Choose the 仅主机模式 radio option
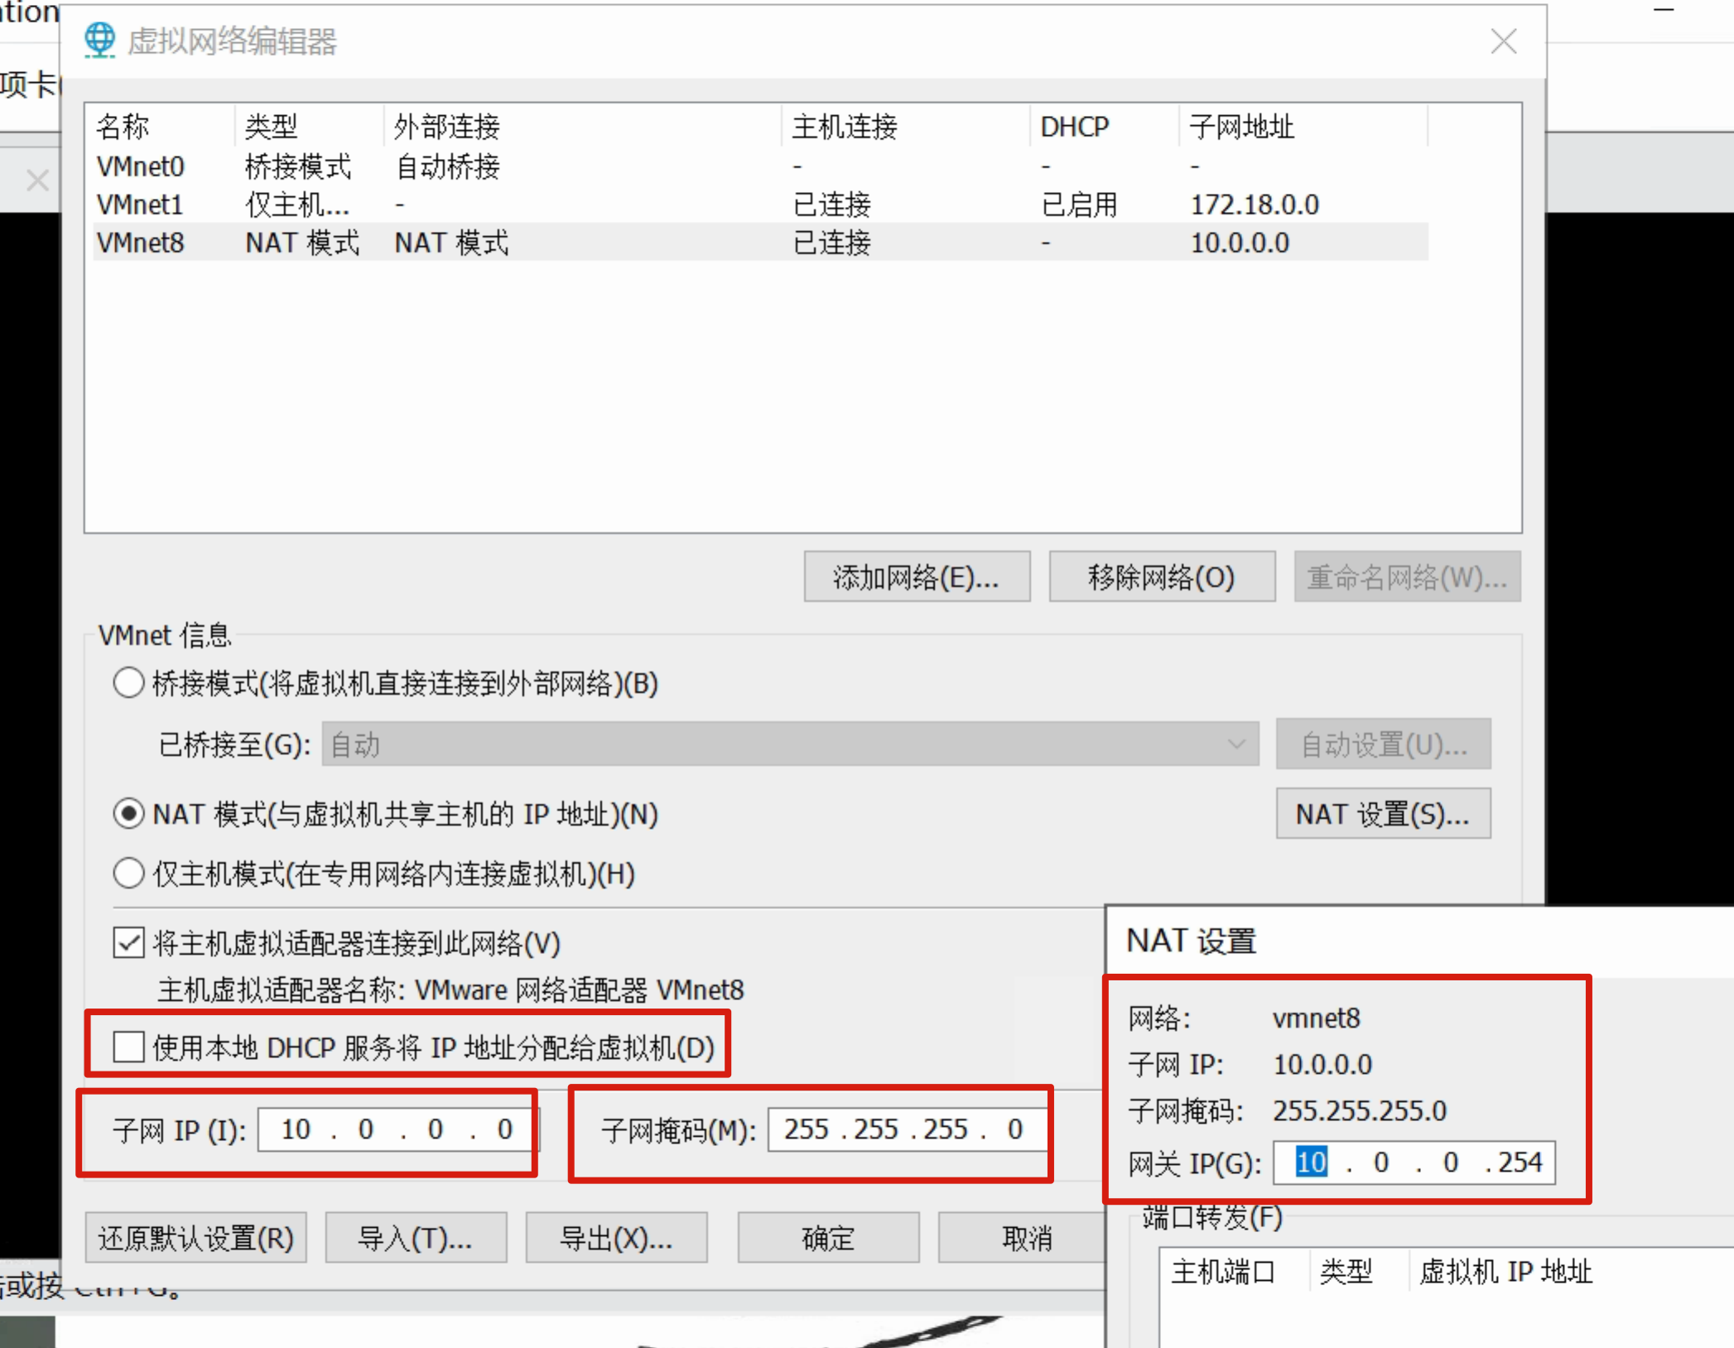Image resolution: width=1734 pixels, height=1348 pixels. tap(128, 874)
